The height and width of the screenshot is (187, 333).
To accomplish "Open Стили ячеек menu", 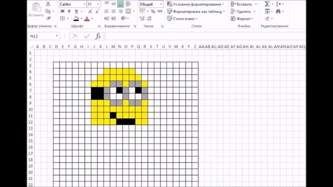I will pos(182,19).
